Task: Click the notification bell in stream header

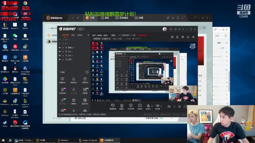Action: click(x=188, y=37)
